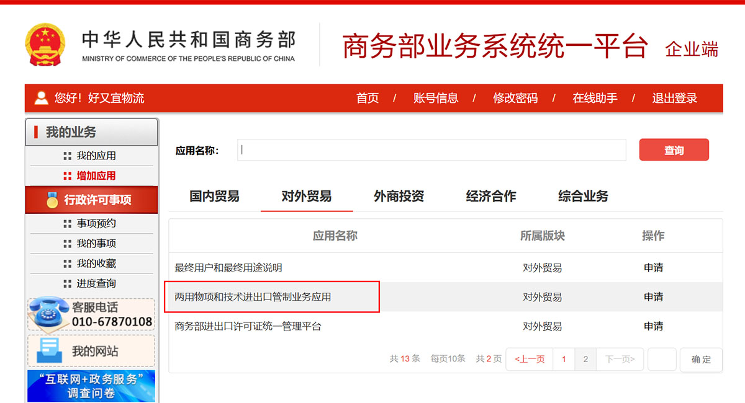Click the grid icon beside 我的事项
The image size is (745, 403).
(68, 244)
